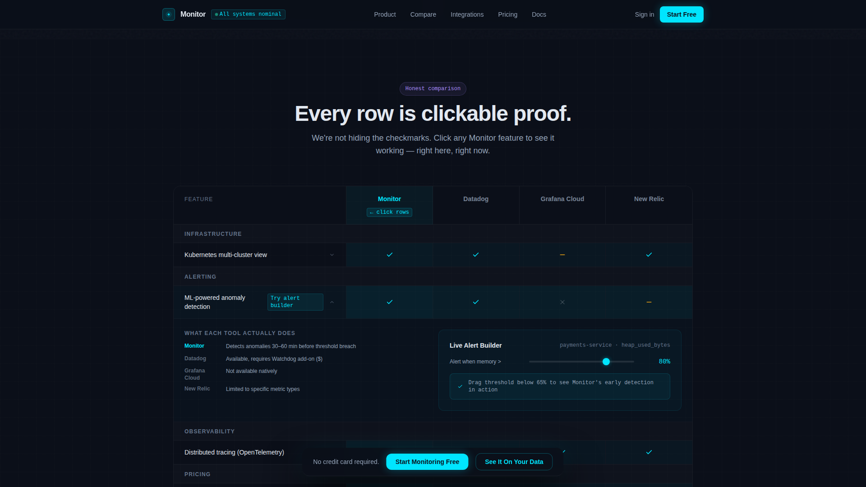Image resolution: width=866 pixels, height=487 pixels.
Task: Click Grafana Cloud dash in Kubernetes row
Action: pyautogui.click(x=562, y=255)
